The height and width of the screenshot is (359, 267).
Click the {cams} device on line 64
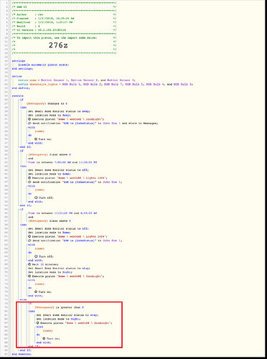tap(39, 248)
